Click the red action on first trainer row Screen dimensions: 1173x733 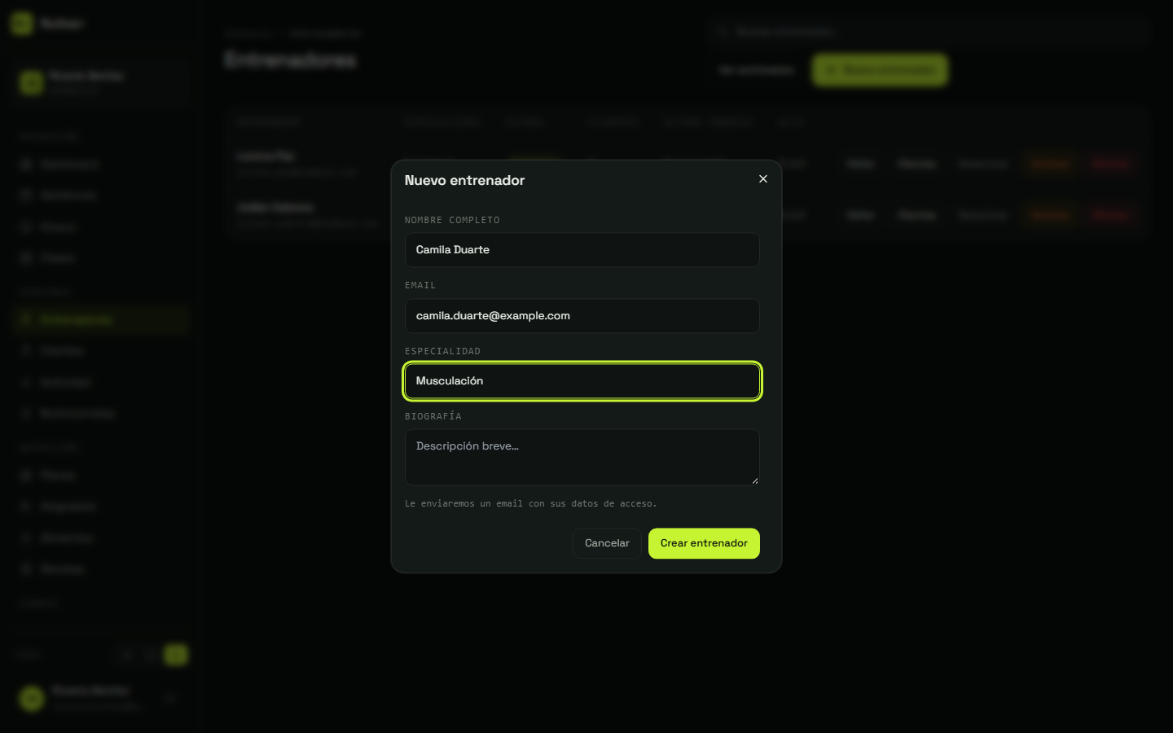(x=1109, y=164)
